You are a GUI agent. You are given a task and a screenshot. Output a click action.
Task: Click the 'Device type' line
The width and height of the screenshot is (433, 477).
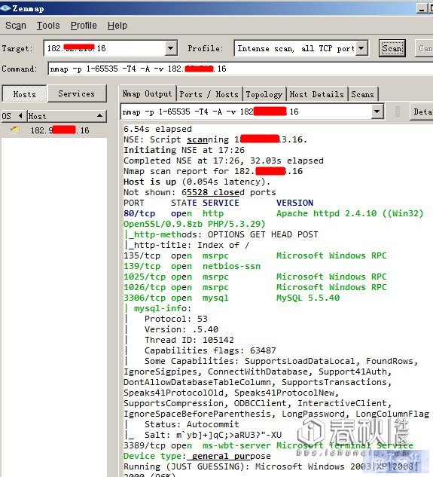(197, 456)
